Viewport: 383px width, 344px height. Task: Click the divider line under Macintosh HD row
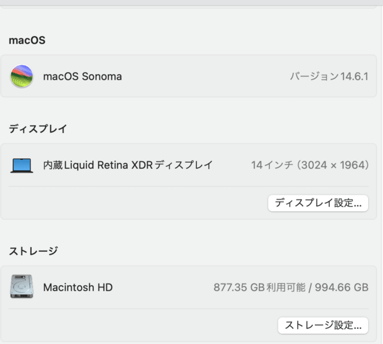pos(189,309)
